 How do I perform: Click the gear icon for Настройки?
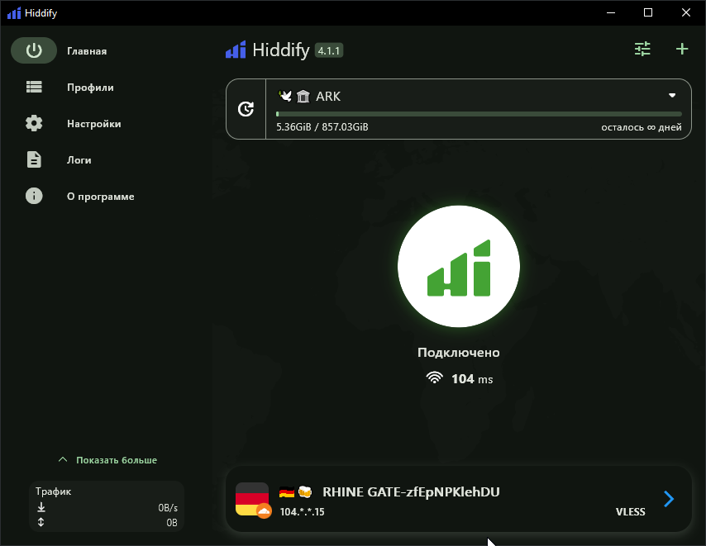(x=34, y=123)
